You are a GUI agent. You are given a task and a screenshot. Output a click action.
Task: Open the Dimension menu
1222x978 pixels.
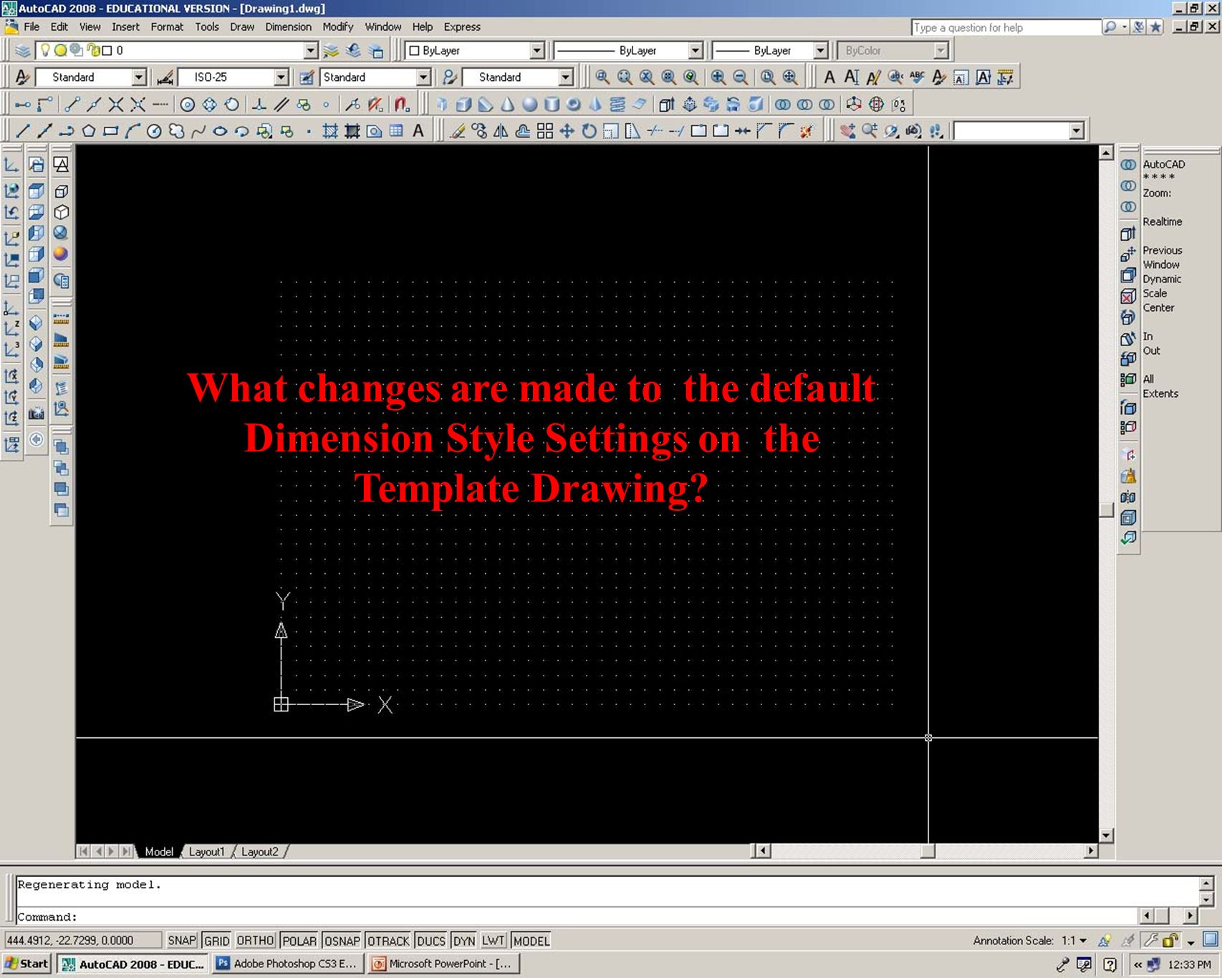288,27
